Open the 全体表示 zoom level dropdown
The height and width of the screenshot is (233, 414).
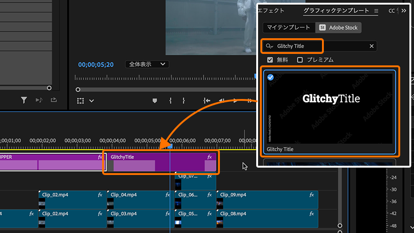pos(147,64)
